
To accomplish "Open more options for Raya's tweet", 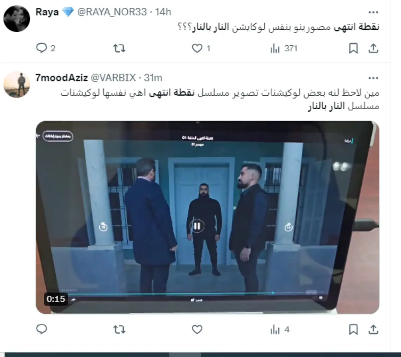I will 373,12.
